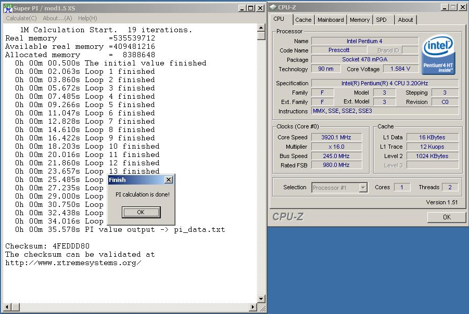Screen dimensions: 469x314
Task: Click the vertical scrollbar up arrow
Action: point(261,28)
